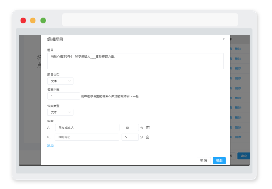The image size is (272, 189).
Task: Click the red macOS window close dot
Action: click(x=23, y=21)
